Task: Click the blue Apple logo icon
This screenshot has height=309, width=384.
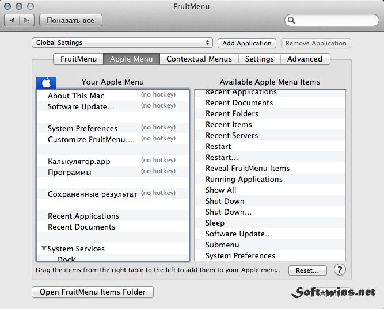Action: coord(46,83)
